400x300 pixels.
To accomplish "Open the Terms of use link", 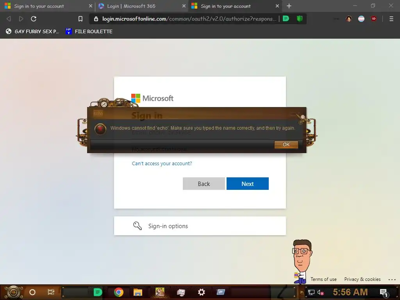I will (323, 279).
